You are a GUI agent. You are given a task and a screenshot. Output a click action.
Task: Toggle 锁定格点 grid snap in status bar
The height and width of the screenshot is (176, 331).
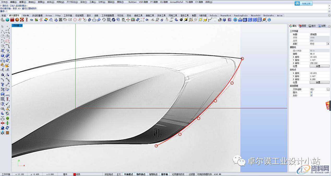point(109,174)
